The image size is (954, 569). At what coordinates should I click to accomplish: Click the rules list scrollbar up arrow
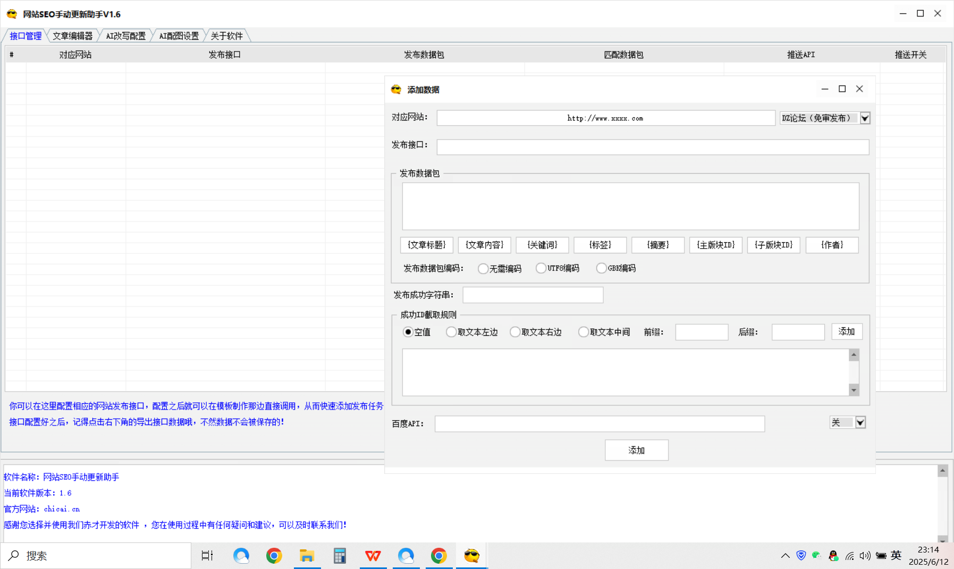point(854,355)
